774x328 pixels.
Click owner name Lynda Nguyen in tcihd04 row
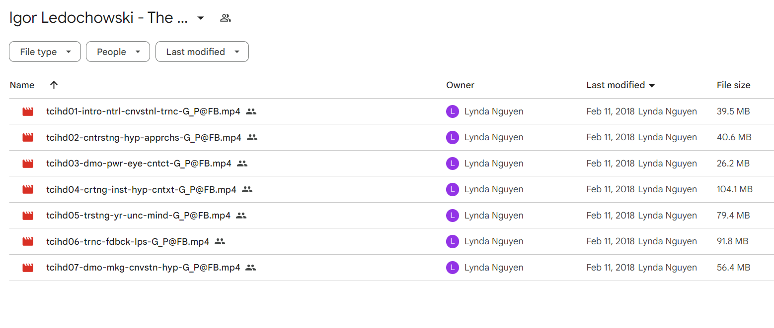coord(494,189)
